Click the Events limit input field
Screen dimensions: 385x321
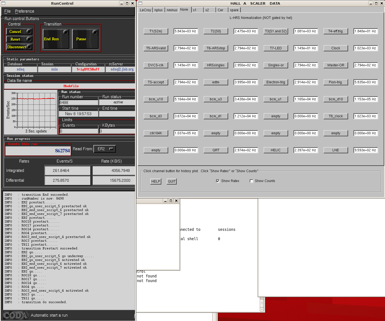tap(79, 131)
